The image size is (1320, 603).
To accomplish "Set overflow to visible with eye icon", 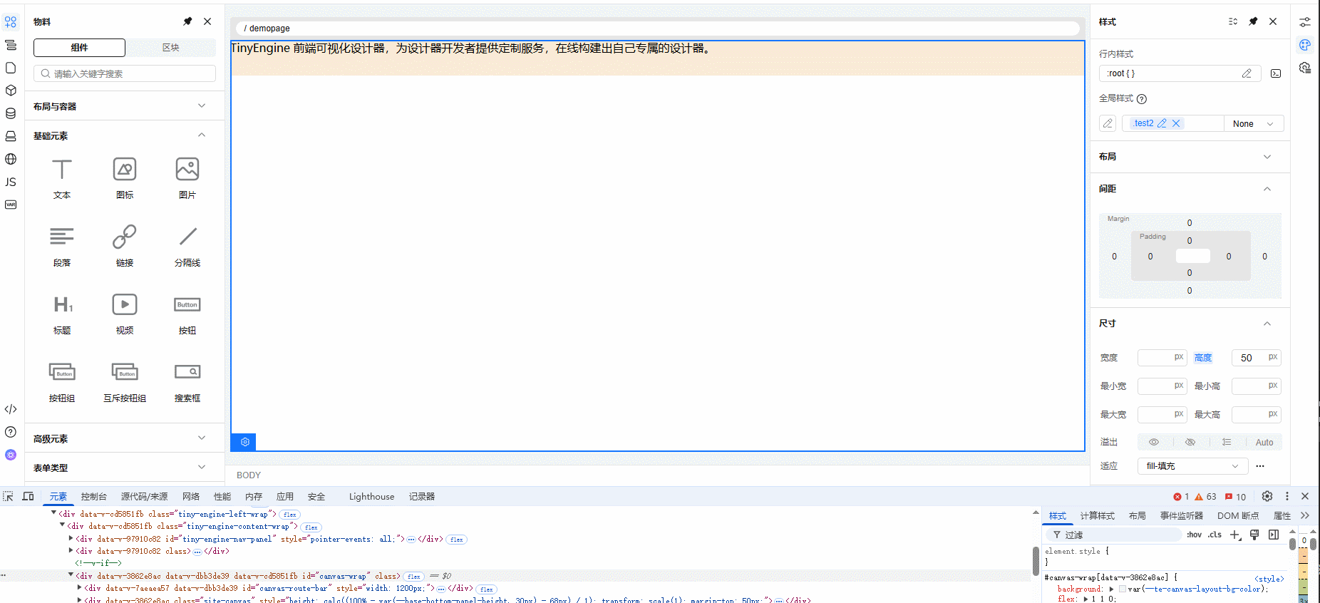I will (1154, 442).
